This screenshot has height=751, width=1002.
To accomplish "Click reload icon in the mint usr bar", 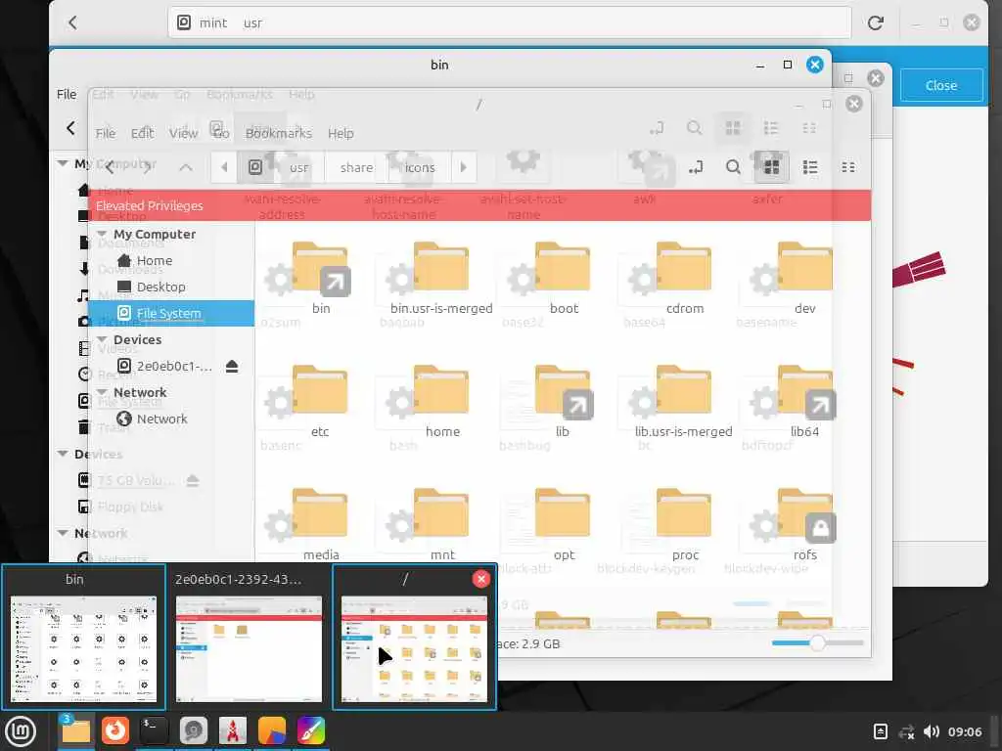I will click(x=876, y=23).
